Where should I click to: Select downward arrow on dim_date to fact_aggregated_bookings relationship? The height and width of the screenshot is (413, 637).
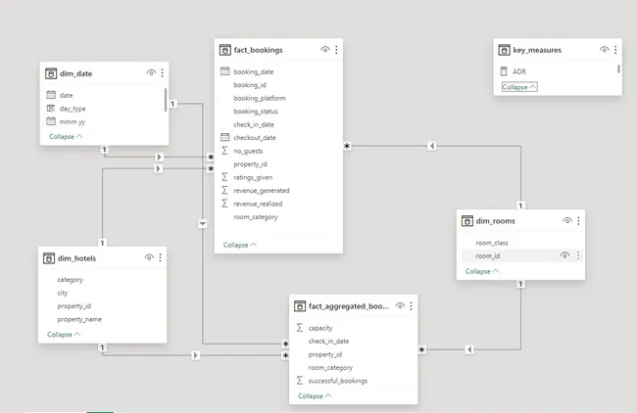pyautogui.click(x=202, y=223)
